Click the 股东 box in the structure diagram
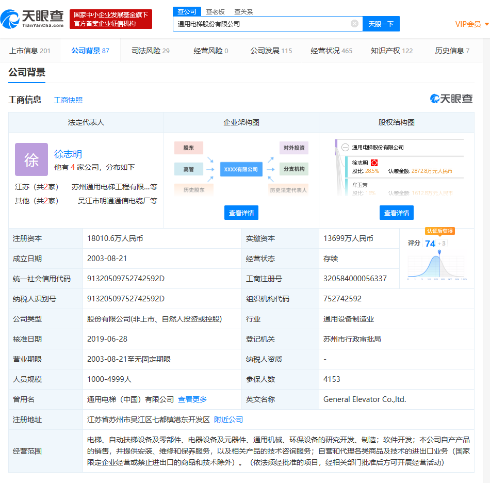This screenshot has width=490, height=483. click(x=188, y=148)
